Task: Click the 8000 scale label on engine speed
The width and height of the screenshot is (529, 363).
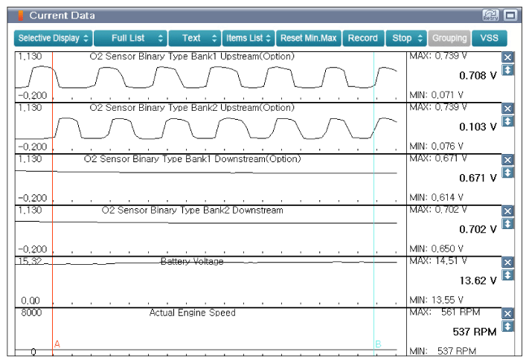Action: pos(31,312)
